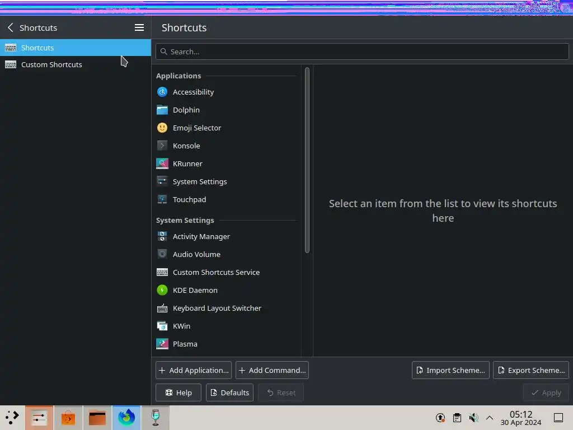Click the Reset button
This screenshot has width=573, height=430.
(x=281, y=392)
